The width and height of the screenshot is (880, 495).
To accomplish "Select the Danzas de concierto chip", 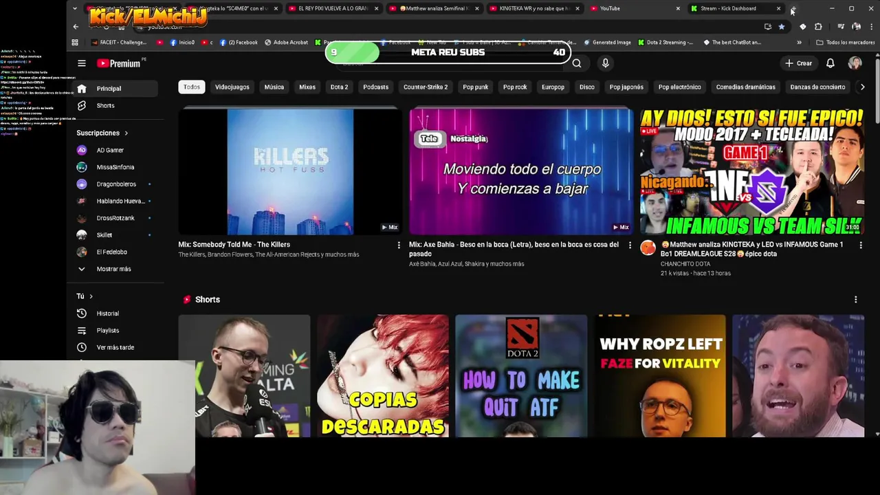I will coord(817,87).
